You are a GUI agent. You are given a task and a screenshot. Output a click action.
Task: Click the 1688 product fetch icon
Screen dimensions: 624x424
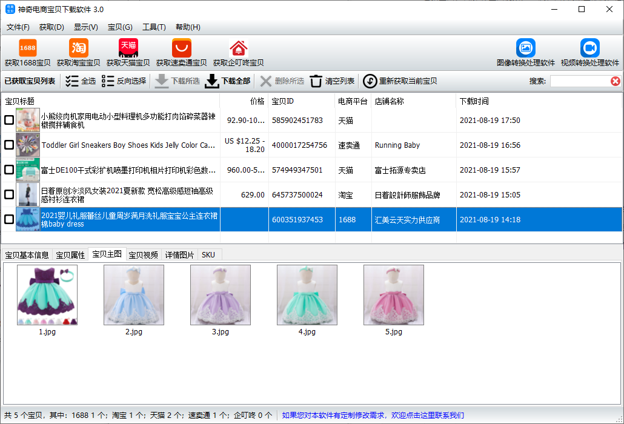(x=27, y=48)
